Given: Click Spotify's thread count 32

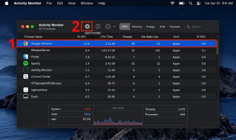Looking at the screenshot, I should point(133,64).
